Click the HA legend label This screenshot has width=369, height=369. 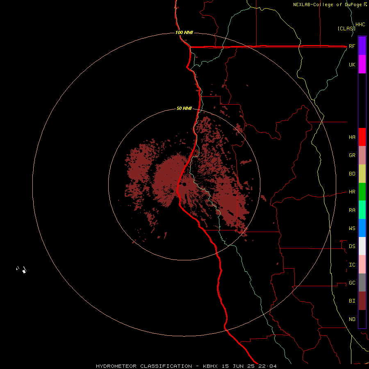coord(352,137)
